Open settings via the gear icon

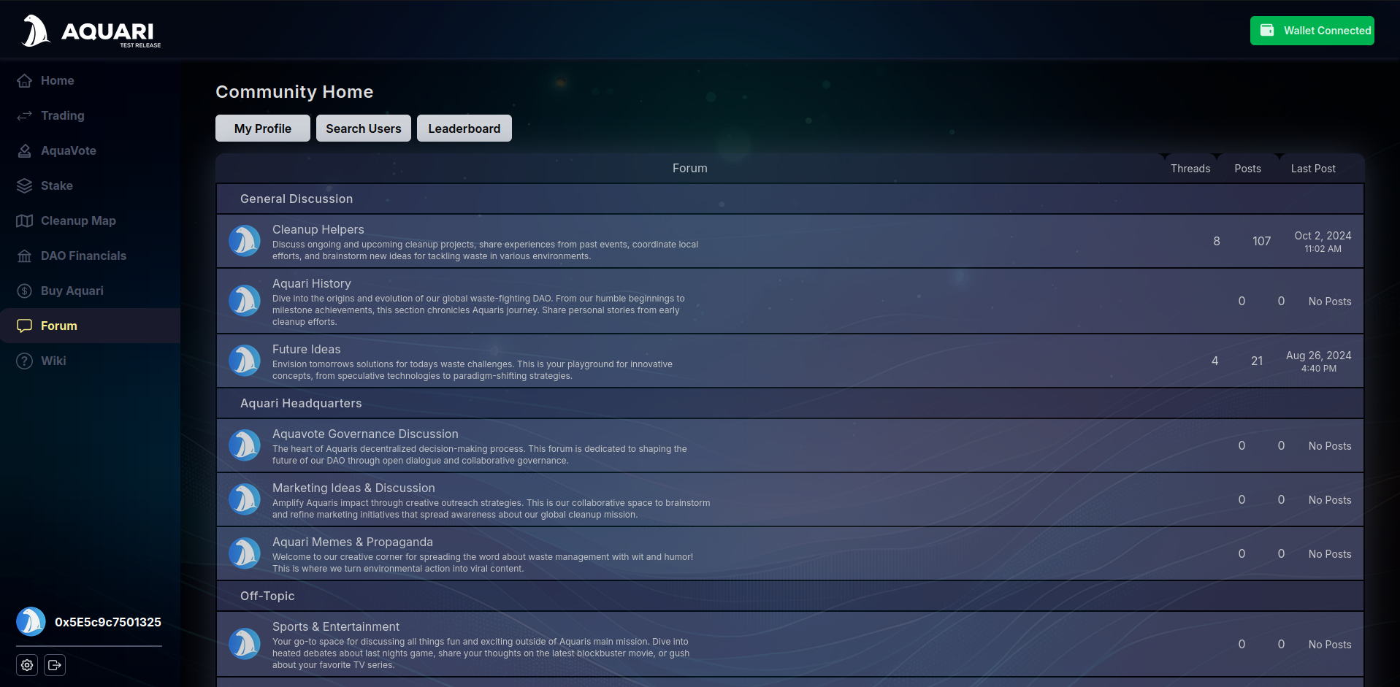pyautogui.click(x=27, y=665)
